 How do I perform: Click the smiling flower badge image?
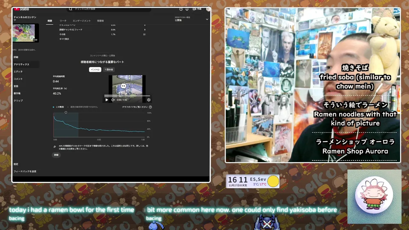374,195
